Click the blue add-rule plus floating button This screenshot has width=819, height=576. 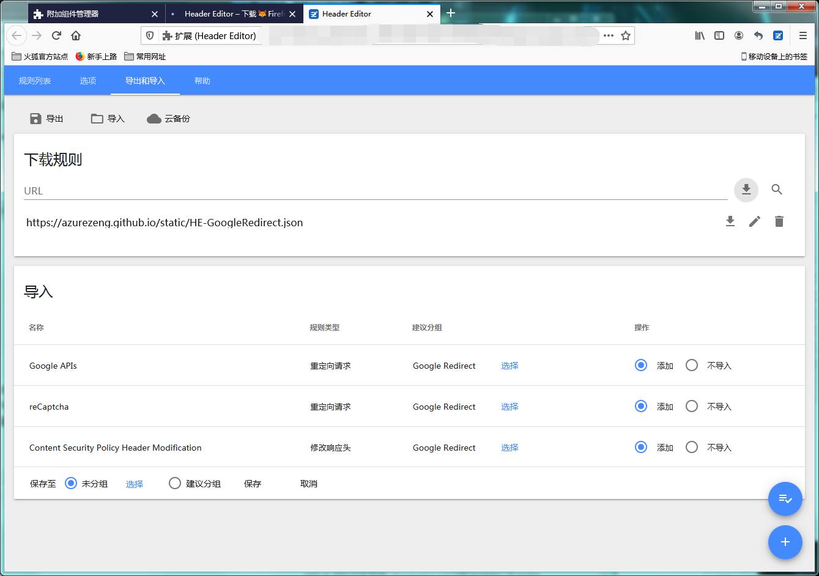785,542
